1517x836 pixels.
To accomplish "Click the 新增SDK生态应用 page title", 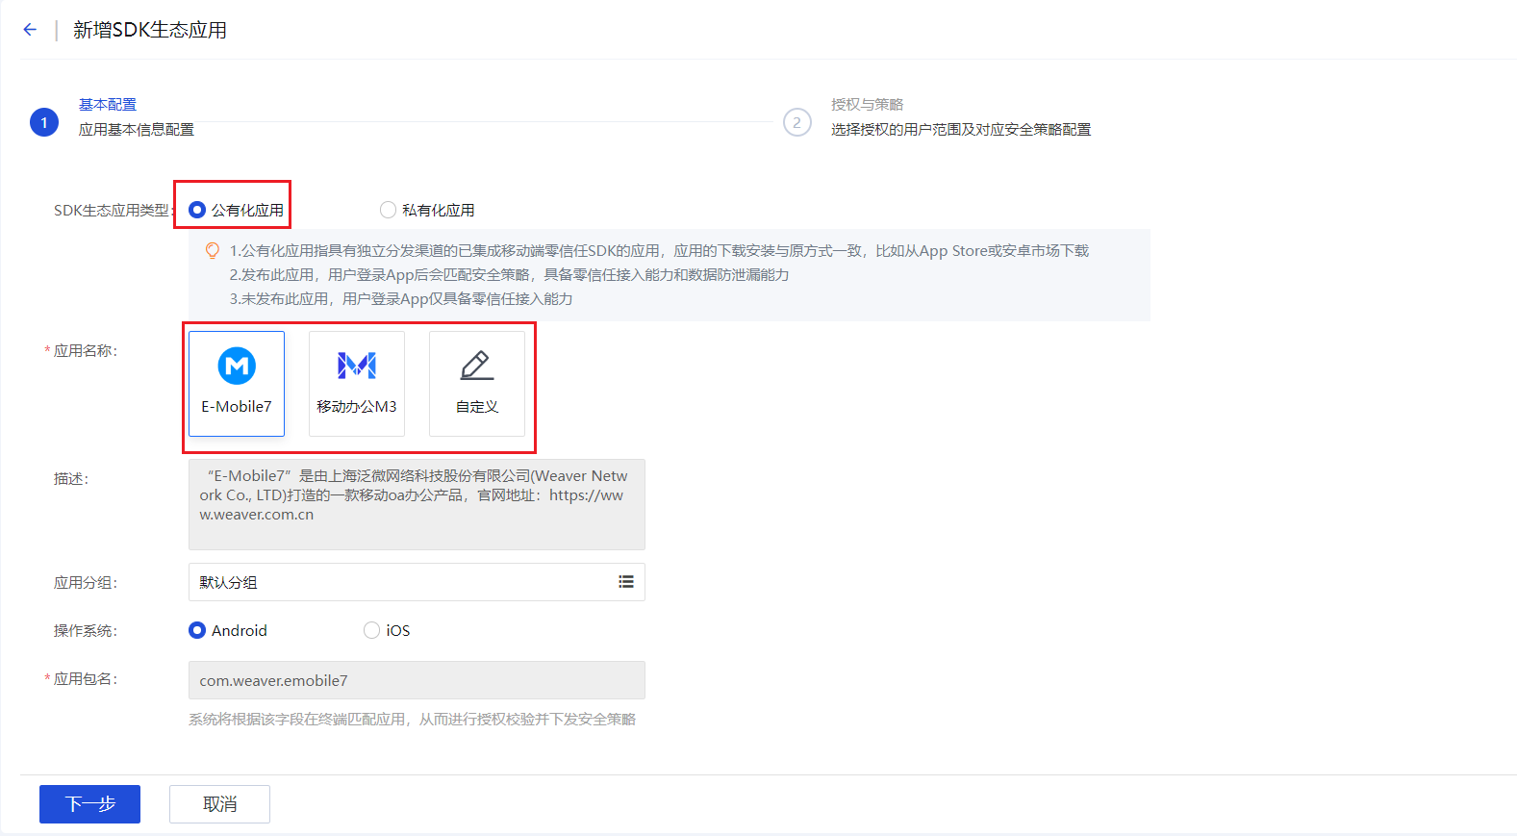I will click(150, 30).
